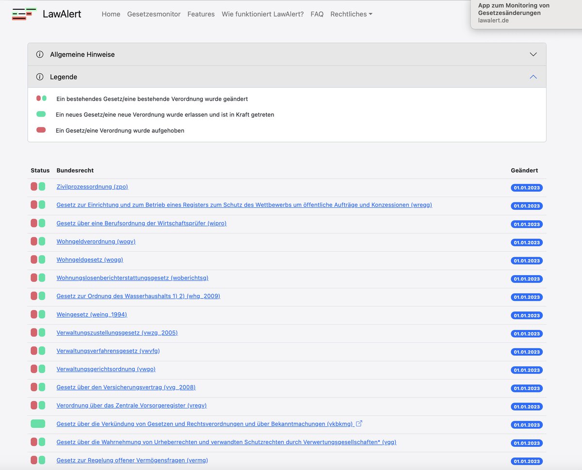The height and width of the screenshot is (470, 582).
Task: Go to Home in navigation
Action: coord(111,14)
